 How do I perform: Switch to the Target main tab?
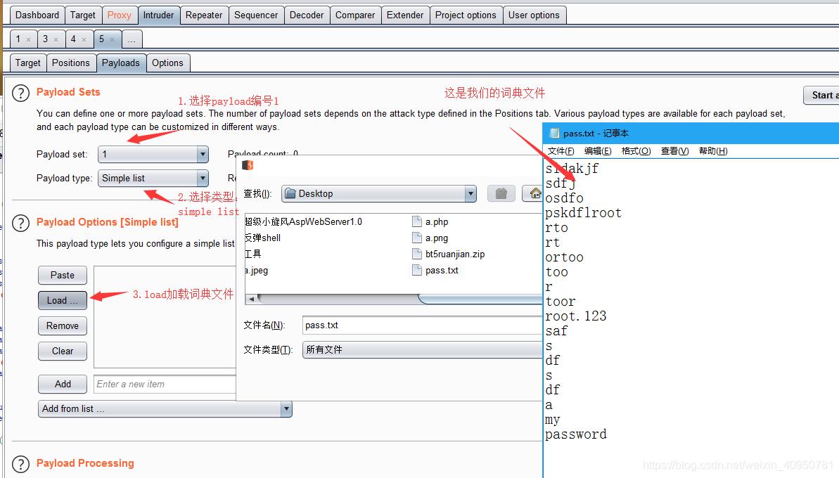click(x=82, y=15)
